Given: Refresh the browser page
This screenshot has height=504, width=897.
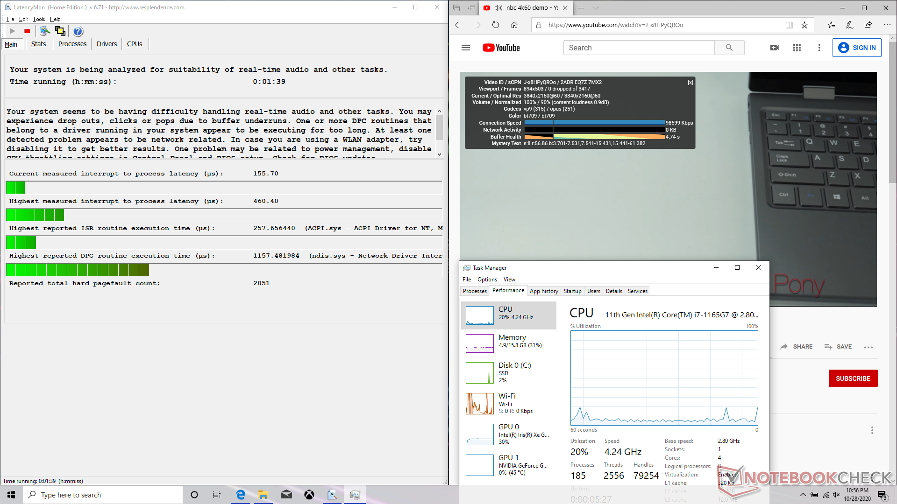Looking at the screenshot, I should click(x=495, y=25).
